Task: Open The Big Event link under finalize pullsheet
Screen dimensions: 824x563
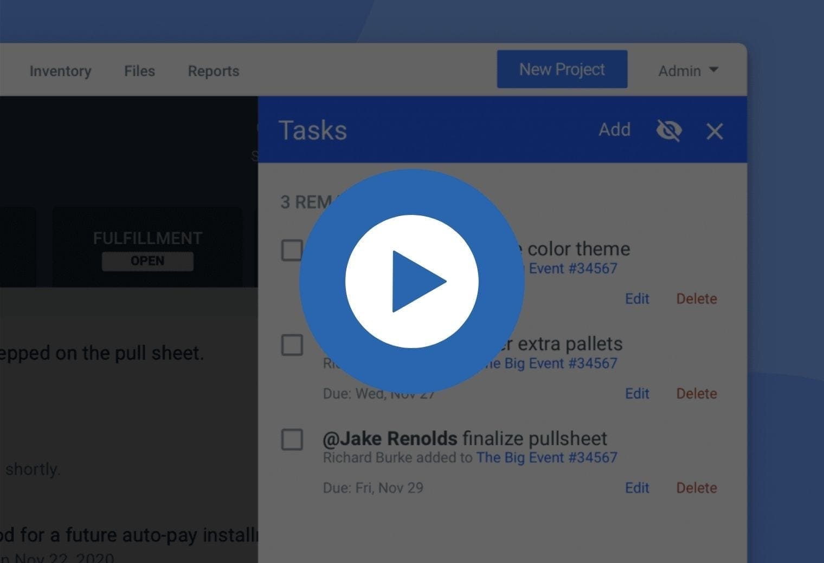Action: pos(546,457)
